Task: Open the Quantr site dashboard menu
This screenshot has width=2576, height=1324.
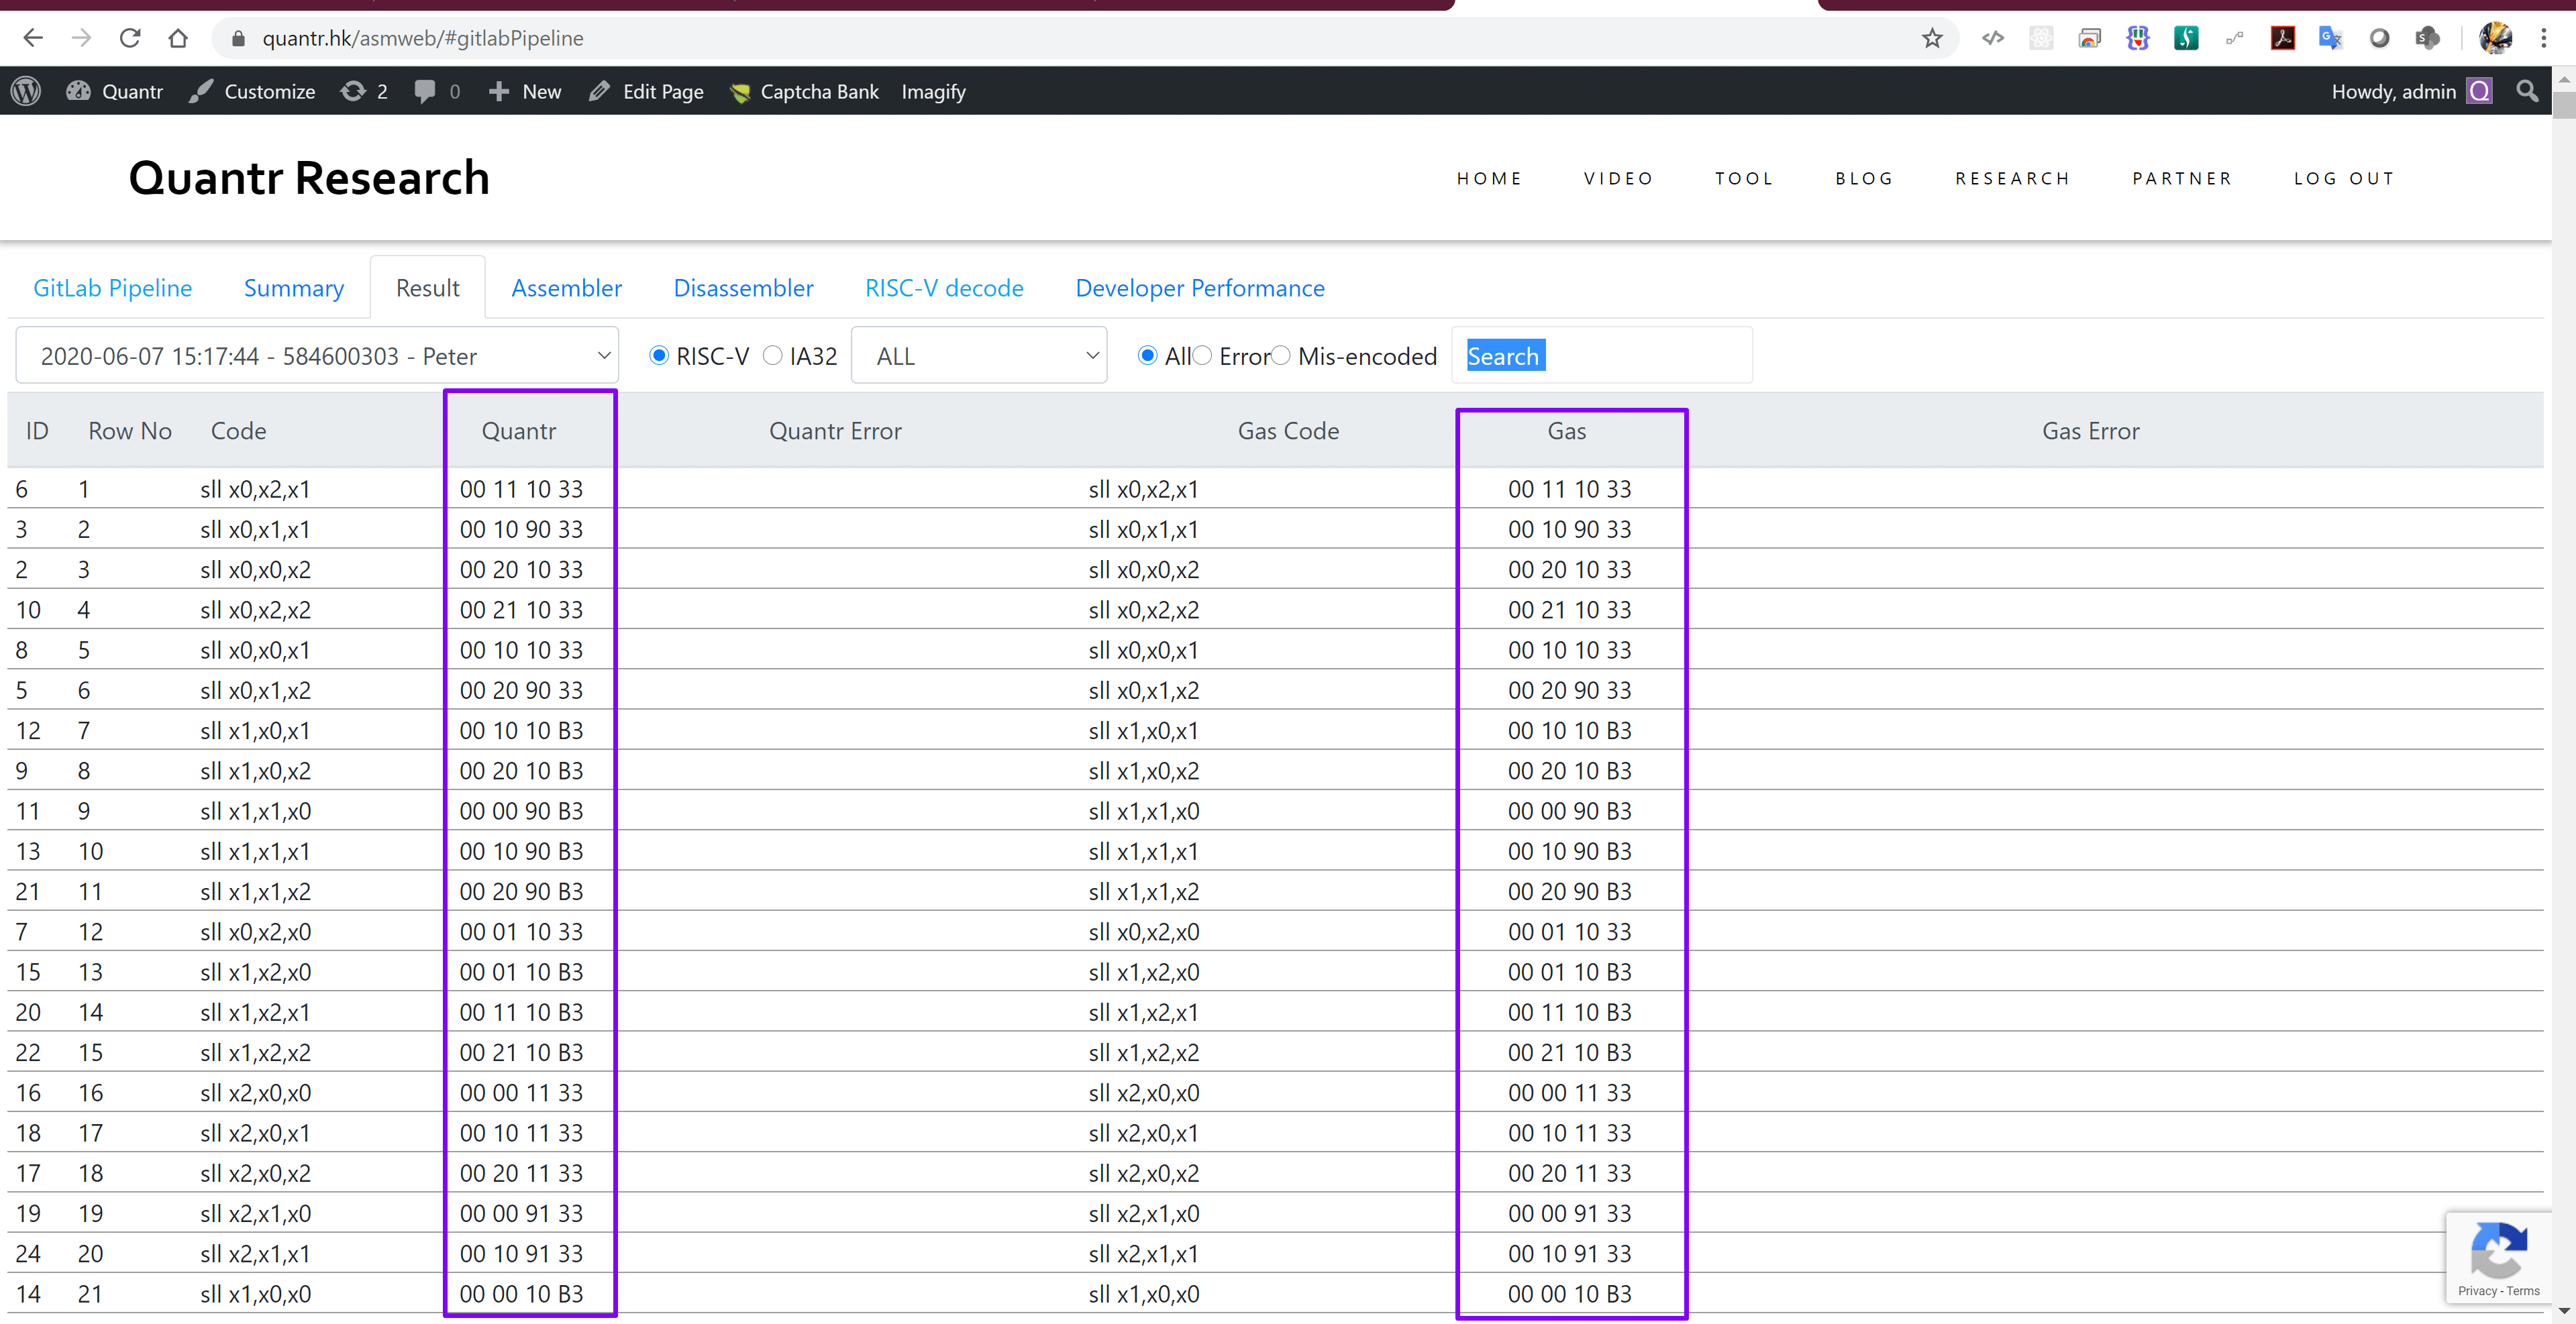Action: (x=115, y=91)
